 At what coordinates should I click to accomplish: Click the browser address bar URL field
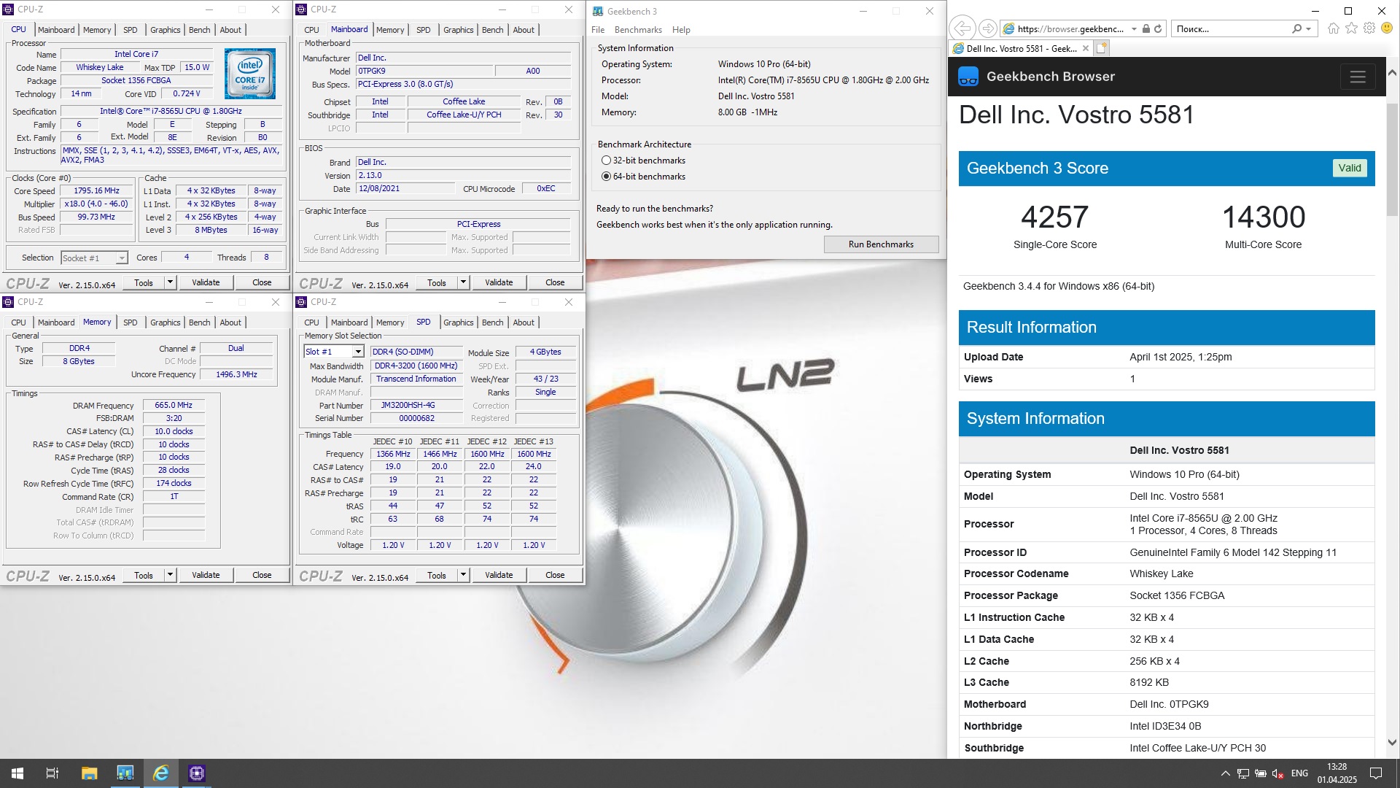click(1070, 29)
